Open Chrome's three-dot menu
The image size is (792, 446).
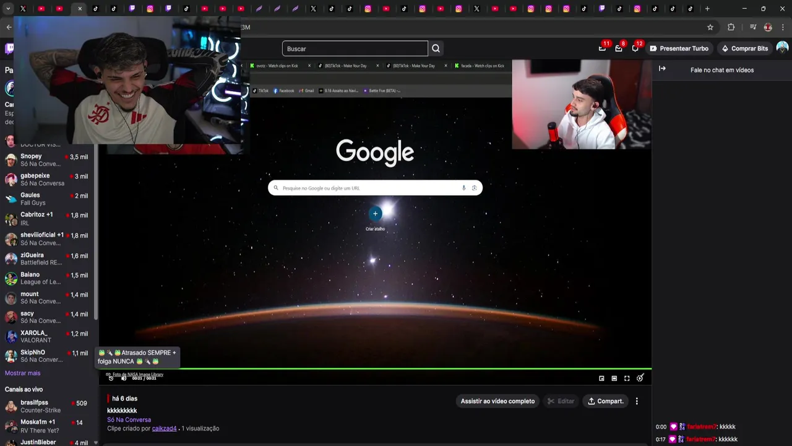(x=783, y=27)
